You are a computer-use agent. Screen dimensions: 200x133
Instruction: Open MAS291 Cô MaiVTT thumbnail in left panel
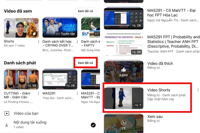91,79
